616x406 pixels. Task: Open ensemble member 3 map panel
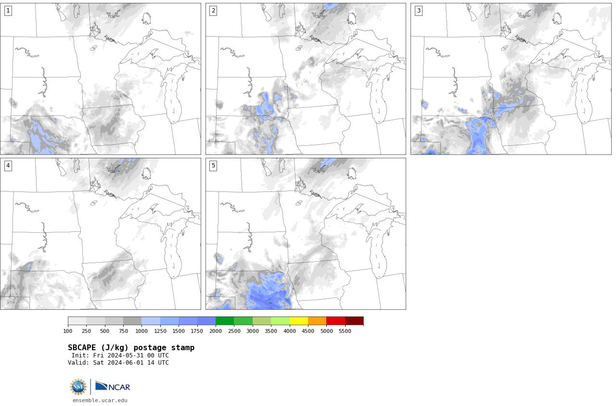coord(511,79)
